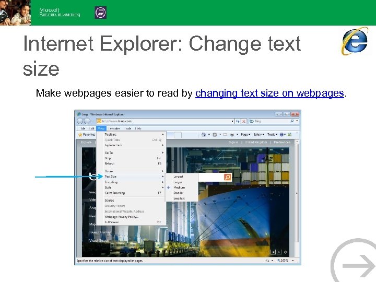
Task: Select Smallest text size option
Action: click(x=181, y=198)
